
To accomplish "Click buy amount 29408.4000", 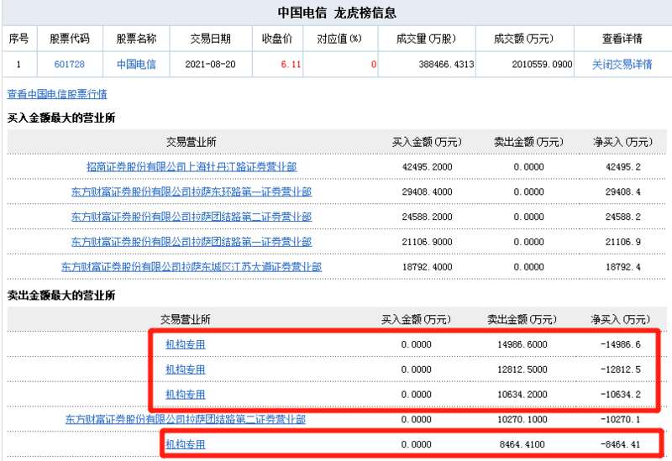I will coord(427,191).
